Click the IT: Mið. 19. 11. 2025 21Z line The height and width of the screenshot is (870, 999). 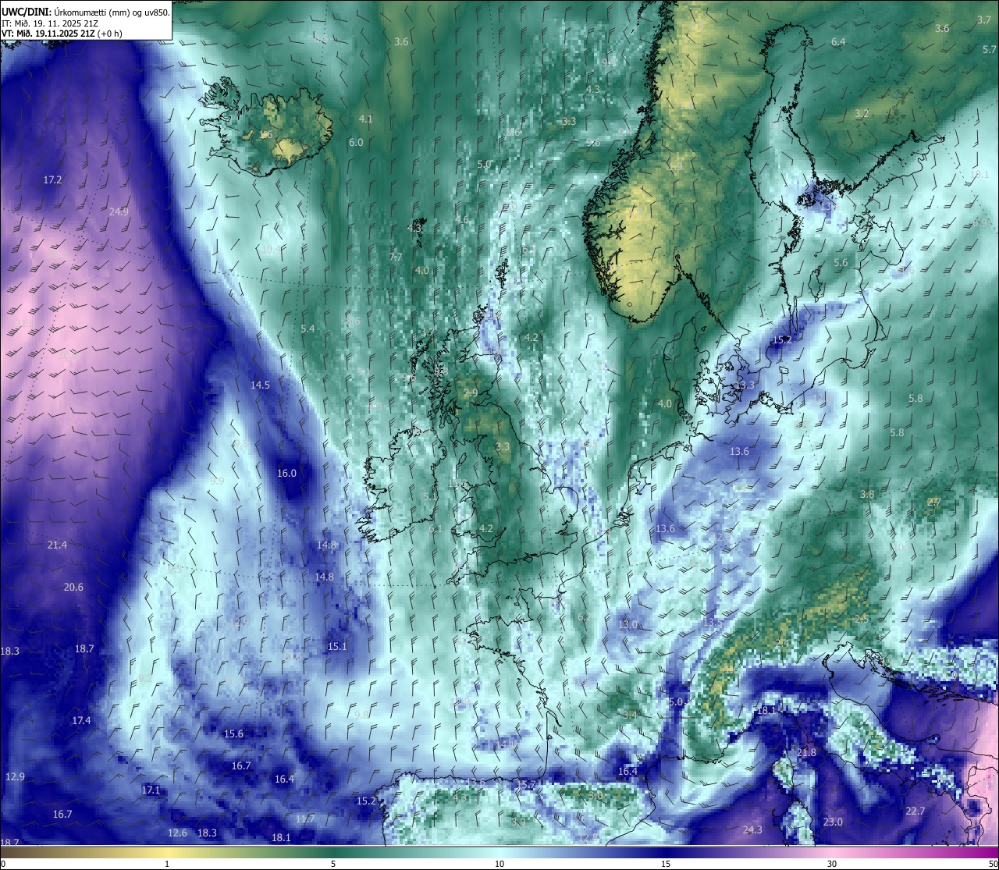(x=50, y=23)
